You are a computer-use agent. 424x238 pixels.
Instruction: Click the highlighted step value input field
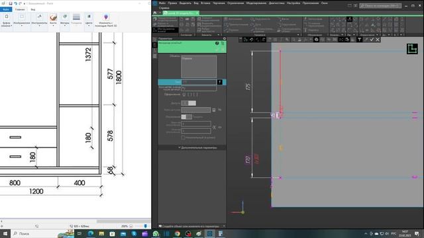point(199,82)
